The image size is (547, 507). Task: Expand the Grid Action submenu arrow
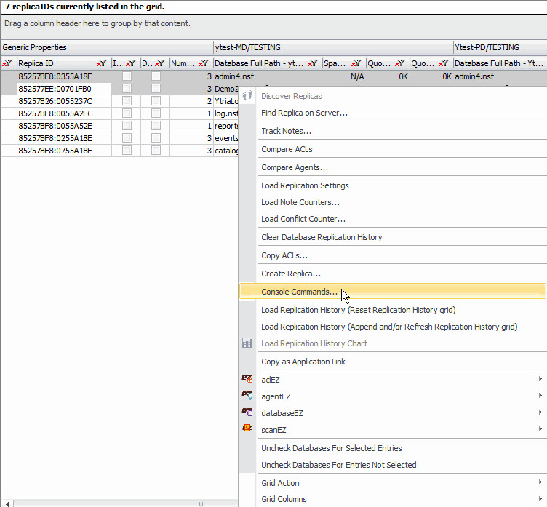(540, 483)
